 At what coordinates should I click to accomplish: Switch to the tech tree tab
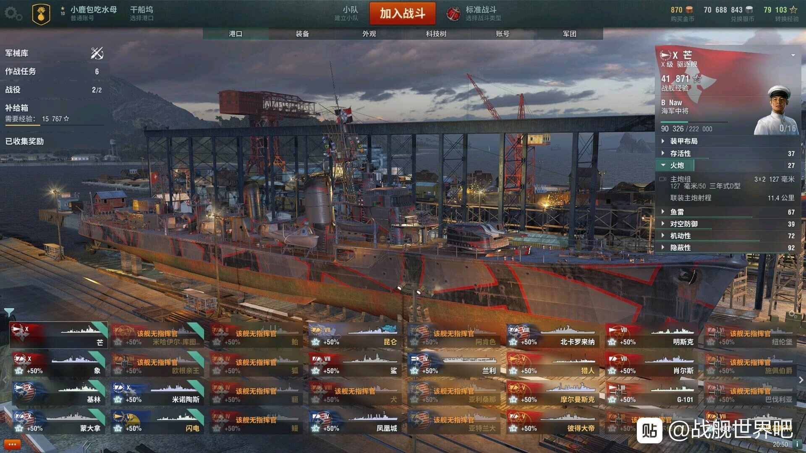coord(436,34)
